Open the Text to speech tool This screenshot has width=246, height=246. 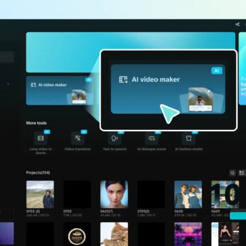coord(115,138)
